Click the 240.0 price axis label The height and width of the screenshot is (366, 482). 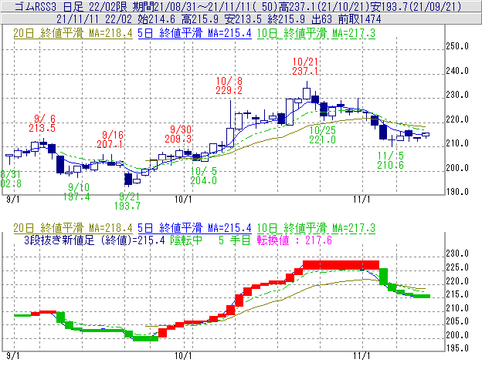457,71
